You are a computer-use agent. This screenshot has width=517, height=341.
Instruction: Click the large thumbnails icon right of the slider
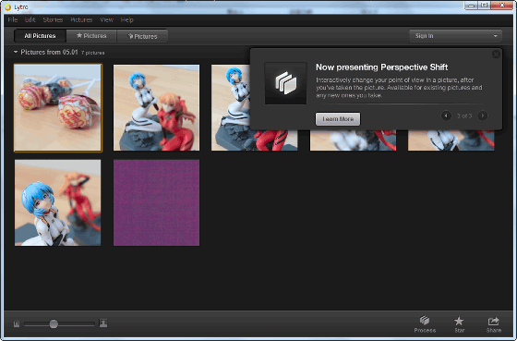coord(103,323)
